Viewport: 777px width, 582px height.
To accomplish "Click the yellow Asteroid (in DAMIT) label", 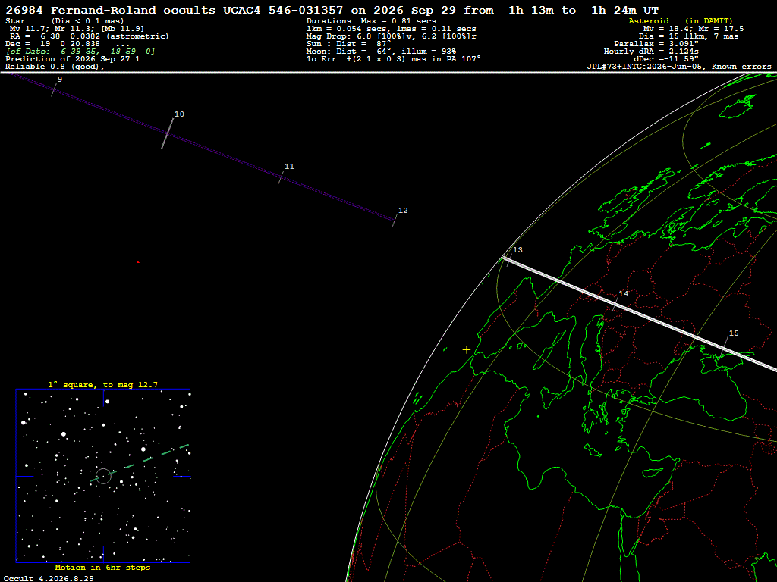I will pos(681,21).
